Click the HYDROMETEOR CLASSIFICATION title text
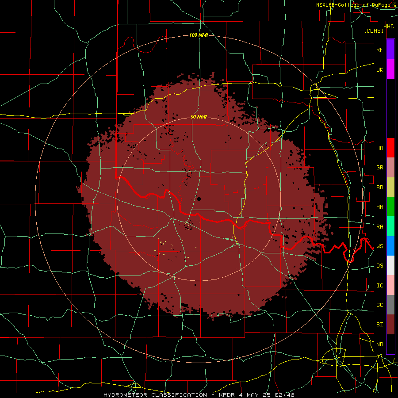The width and height of the screenshot is (398, 398). 155,395
